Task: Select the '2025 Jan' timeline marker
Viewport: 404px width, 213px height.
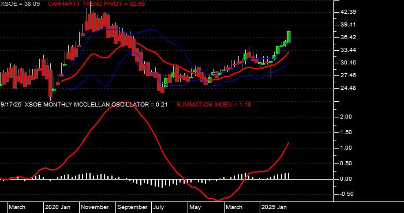Action: click(274, 207)
